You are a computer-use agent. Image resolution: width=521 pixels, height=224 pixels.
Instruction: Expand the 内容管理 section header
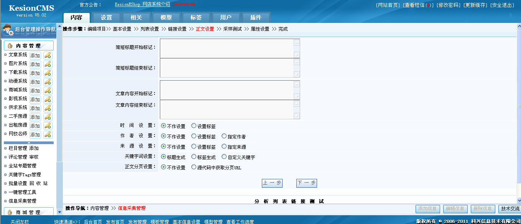click(x=29, y=45)
